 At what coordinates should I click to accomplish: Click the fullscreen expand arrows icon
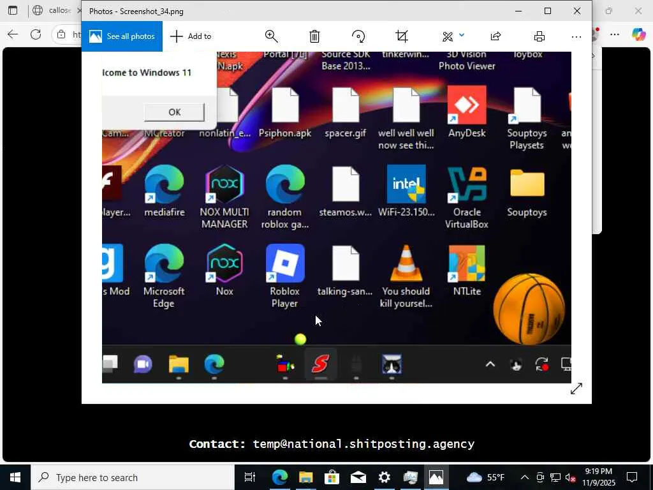576,389
